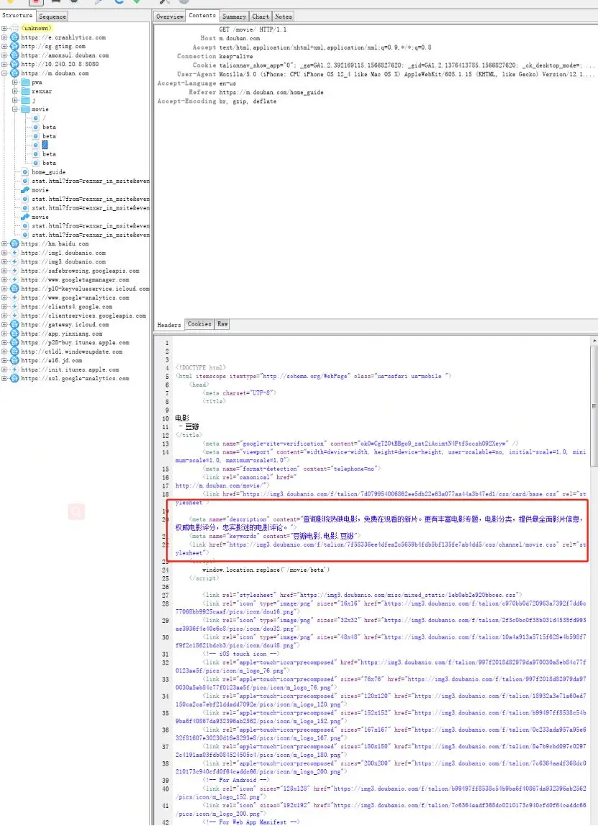
Task: Click the window.location.replace('/movie/beta') line
Action: (x=266, y=570)
